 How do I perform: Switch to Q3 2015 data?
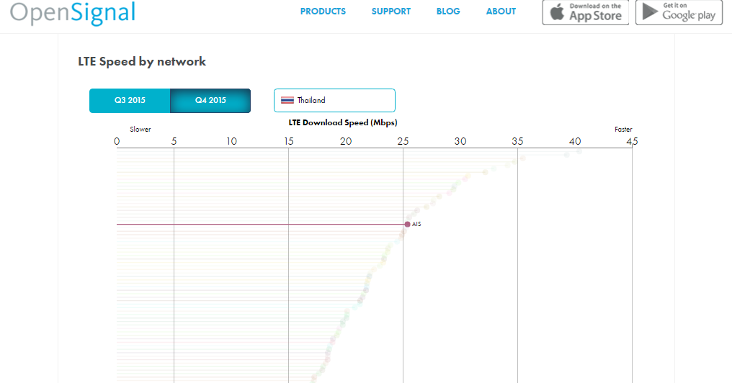[130, 100]
